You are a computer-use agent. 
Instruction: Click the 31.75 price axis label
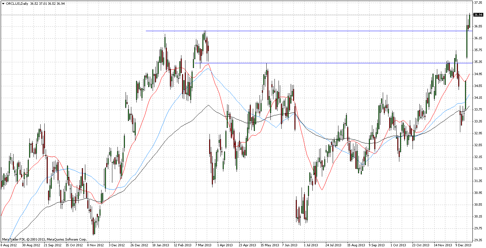478,169
